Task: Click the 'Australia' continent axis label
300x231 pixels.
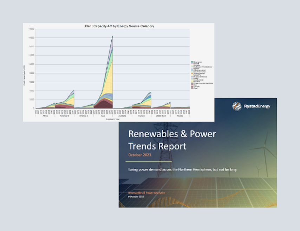Action: 122,116
